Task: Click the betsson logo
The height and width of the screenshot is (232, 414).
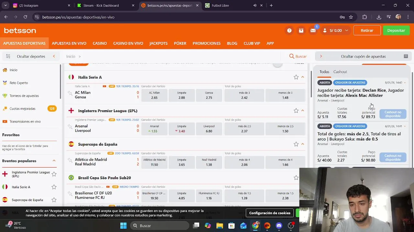Action: coord(20,31)
